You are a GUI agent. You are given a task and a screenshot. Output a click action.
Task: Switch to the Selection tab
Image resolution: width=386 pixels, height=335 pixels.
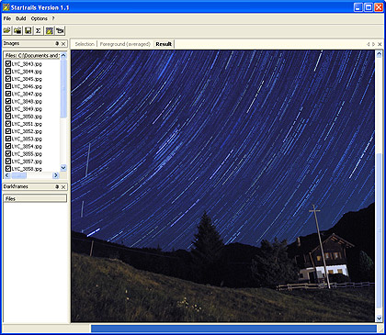pos(85,44)
